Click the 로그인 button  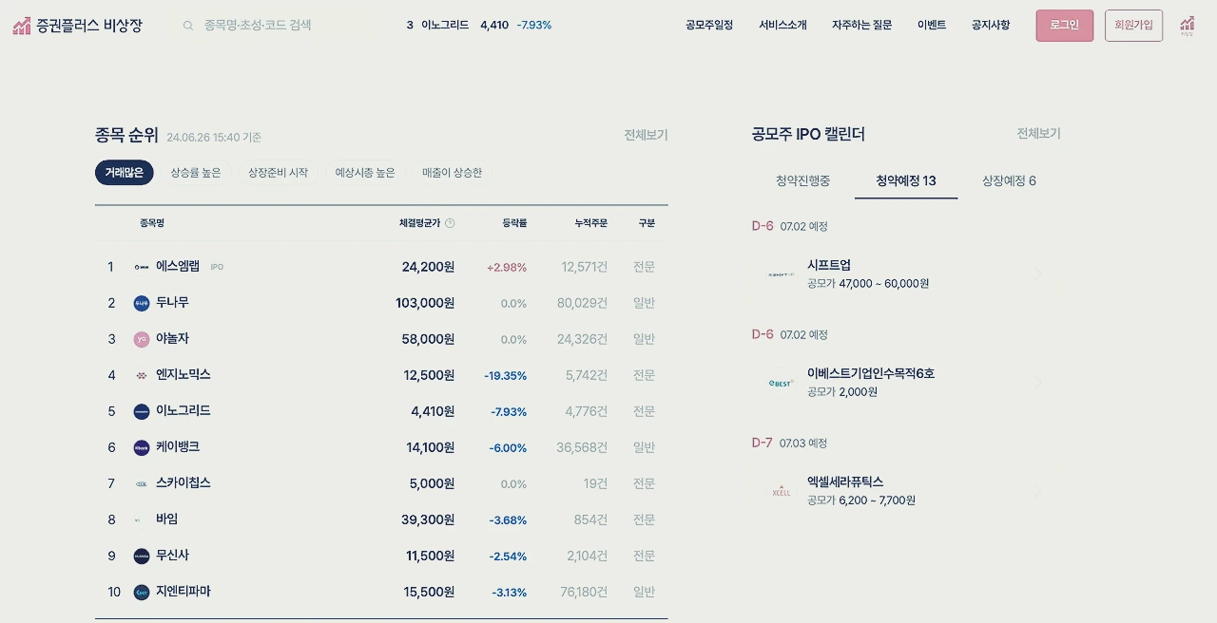(x=1065, y=26)
